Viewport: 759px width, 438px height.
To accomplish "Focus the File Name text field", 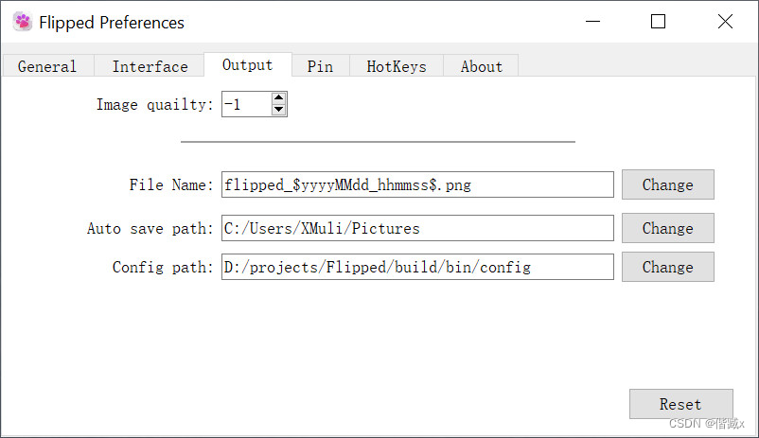I will click(417, 184).
